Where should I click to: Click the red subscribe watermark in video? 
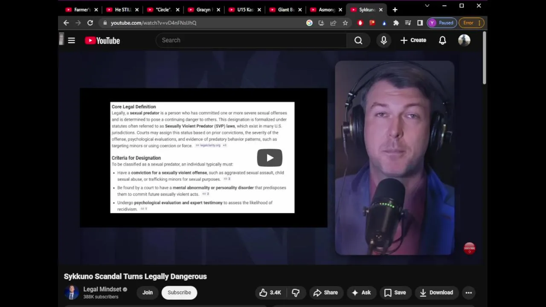point(469,248)
